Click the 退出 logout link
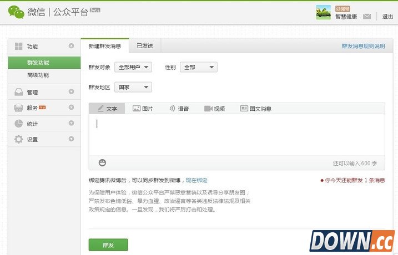The width and height of the screenshot is (398, 255). [x=387, y=17]
